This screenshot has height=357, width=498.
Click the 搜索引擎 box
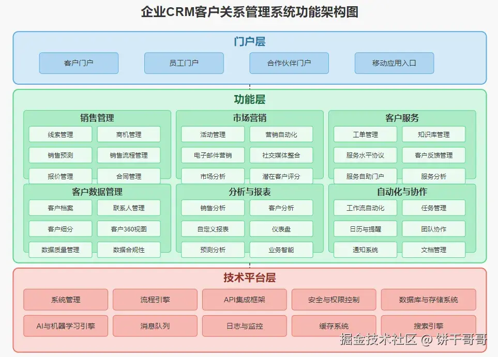[428, 326]
